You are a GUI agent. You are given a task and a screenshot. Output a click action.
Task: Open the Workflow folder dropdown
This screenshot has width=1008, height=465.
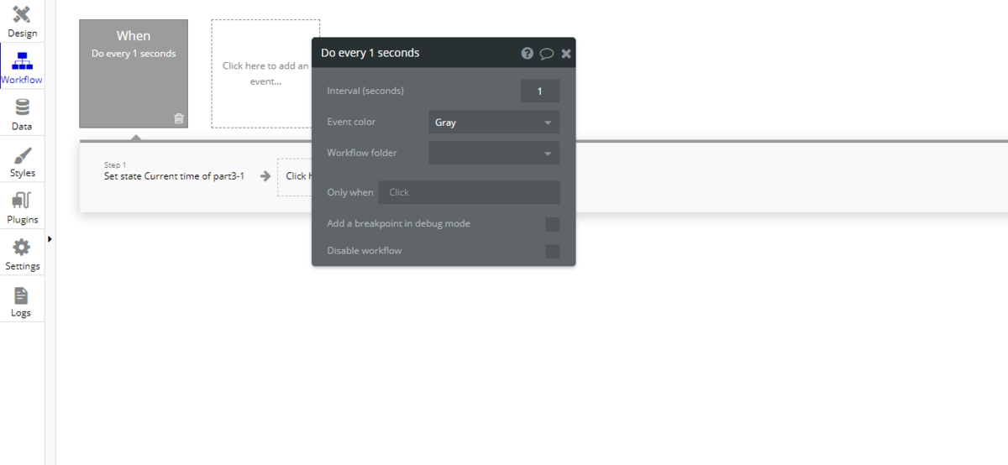point(494,153)
